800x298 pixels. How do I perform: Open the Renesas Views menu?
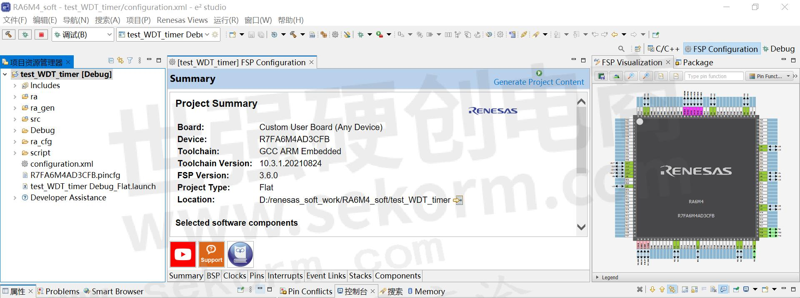182,20
